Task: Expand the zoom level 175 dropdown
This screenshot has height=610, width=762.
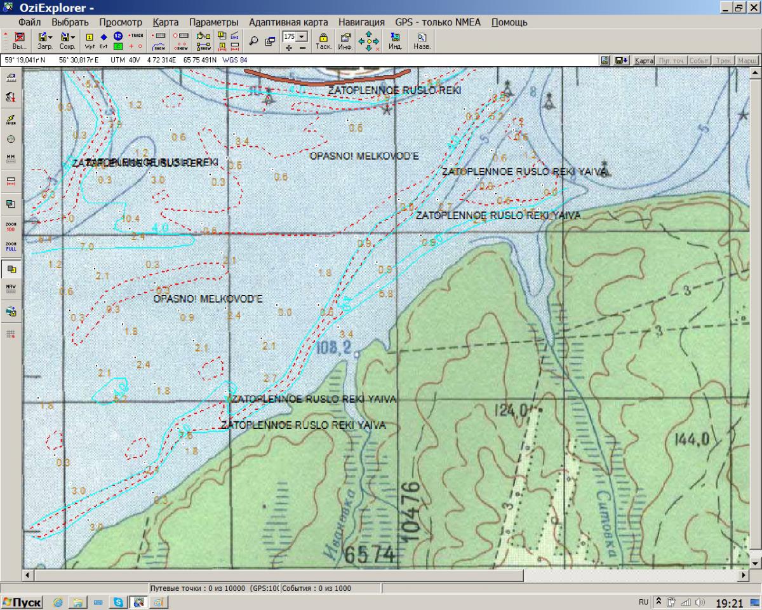Action: pos(302,37)
